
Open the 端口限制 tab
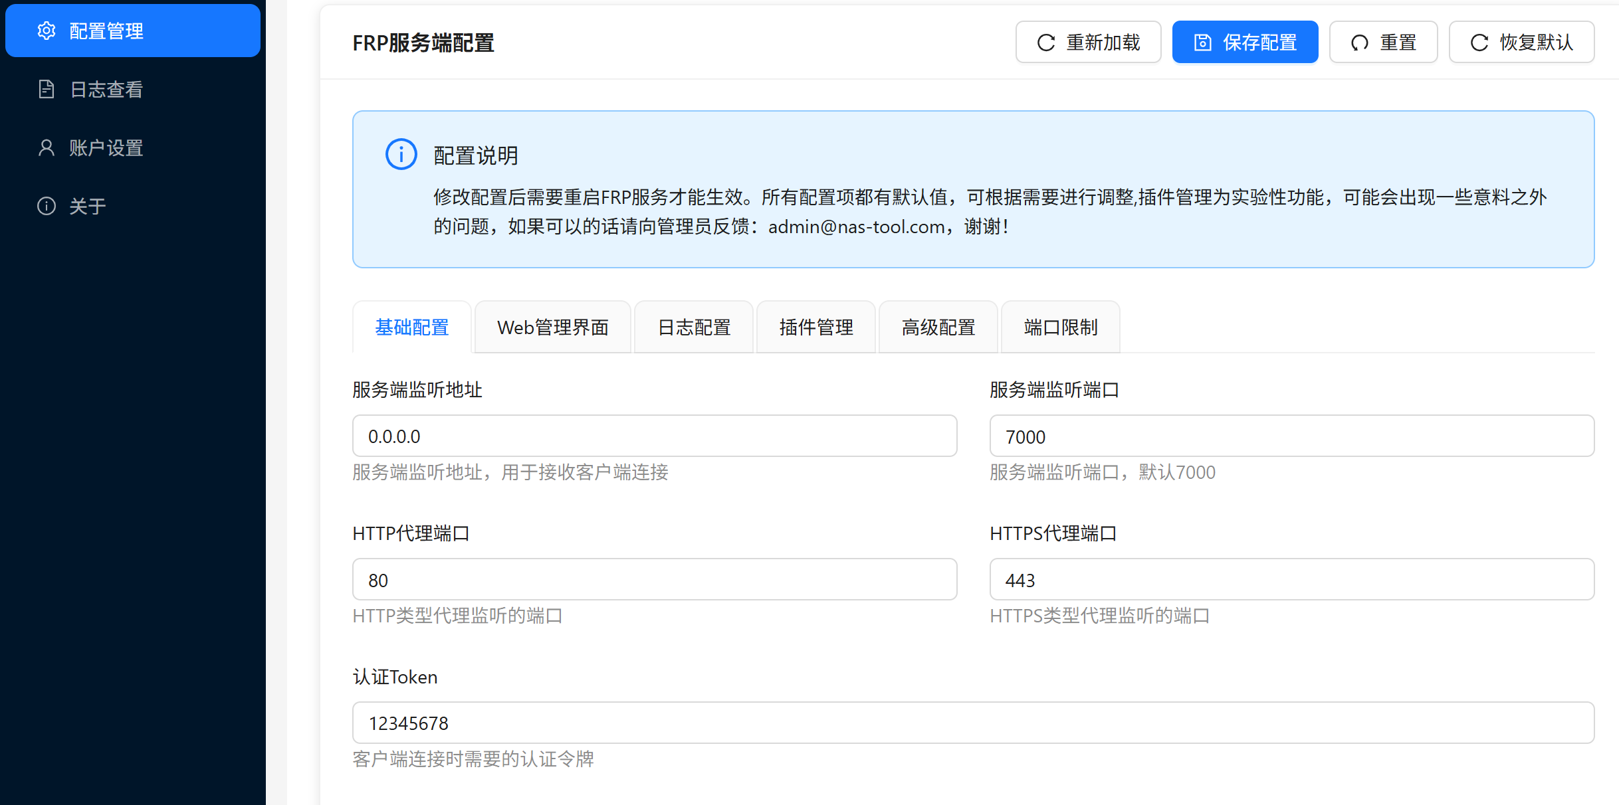[x=1061, y=327]
